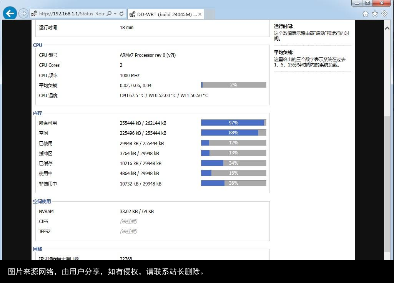Screen dimensions: 394x283
Task: Click the forward navigation arrow
Action: (23, 13)
